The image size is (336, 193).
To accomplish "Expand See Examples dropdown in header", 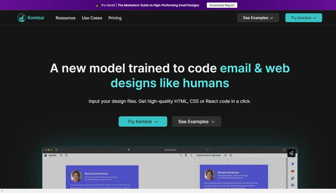I will 258,18.
